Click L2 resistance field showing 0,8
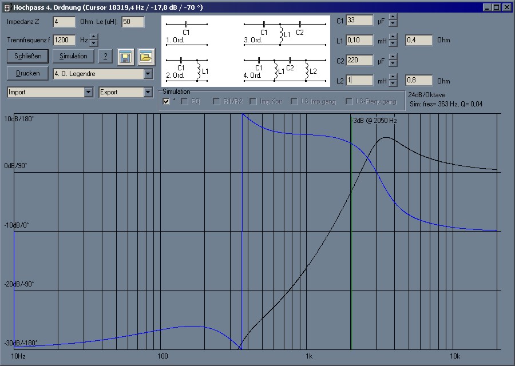515x366 pixels. [x=419, y=80]
